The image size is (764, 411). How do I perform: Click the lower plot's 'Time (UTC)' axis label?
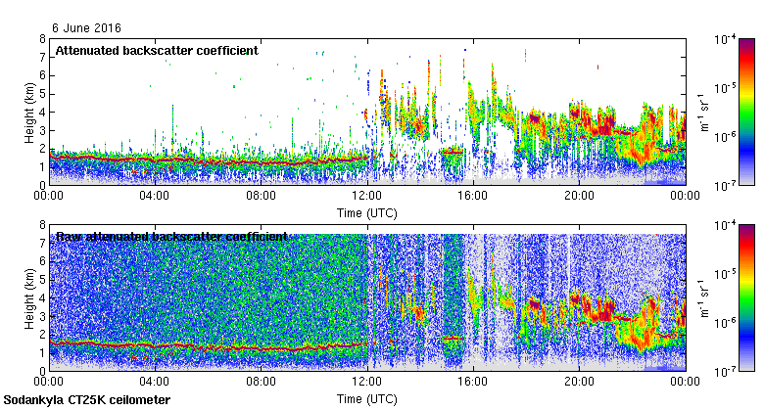pyautogui.click(x=367, y=399)
